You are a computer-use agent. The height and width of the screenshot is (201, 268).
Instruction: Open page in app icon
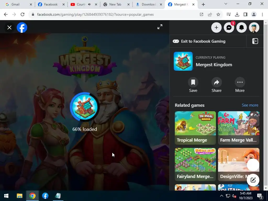[202, 15]
